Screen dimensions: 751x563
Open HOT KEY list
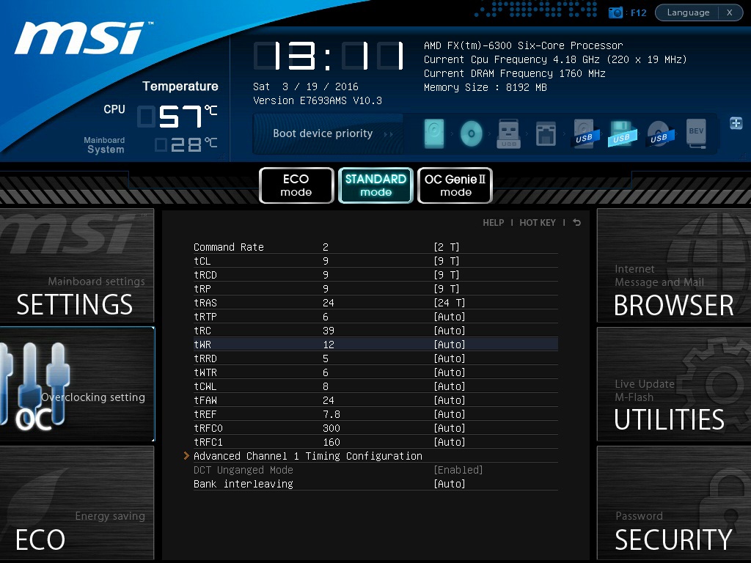[538, 223]
